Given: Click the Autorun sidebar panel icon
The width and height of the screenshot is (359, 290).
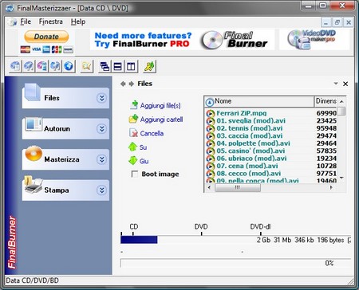Looking at the screenshot, I should tap(34, 124).
